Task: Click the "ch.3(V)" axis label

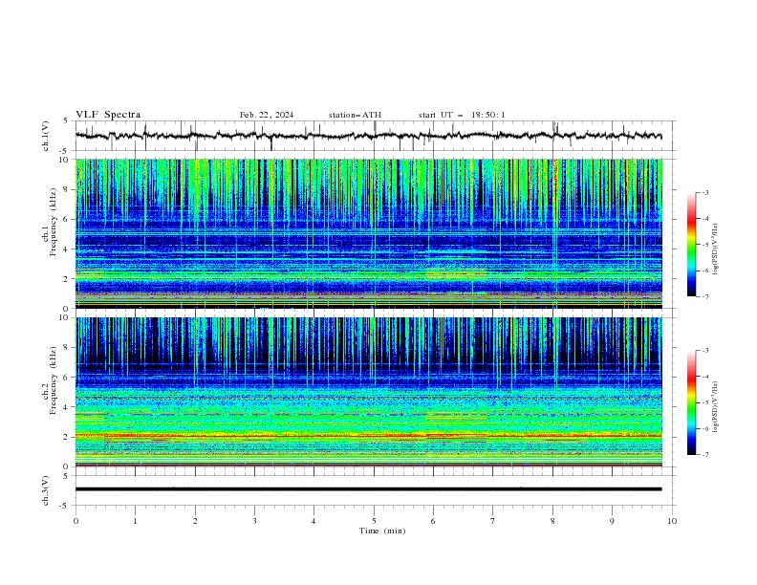Action: [x=46, y=490]
